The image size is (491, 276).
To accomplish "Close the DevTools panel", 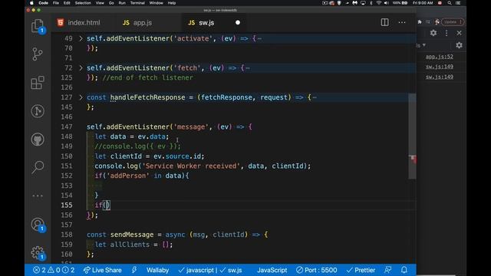I will 459,33.
